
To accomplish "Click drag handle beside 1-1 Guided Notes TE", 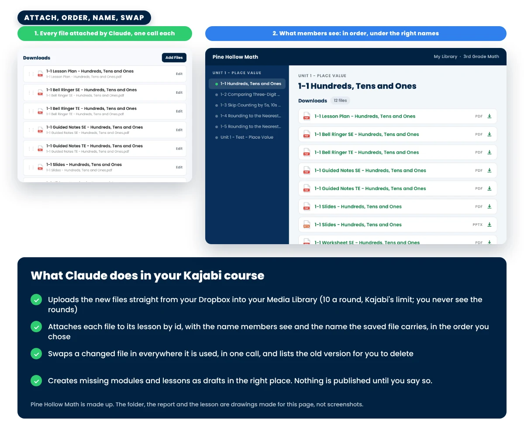I will click(31, 149).
